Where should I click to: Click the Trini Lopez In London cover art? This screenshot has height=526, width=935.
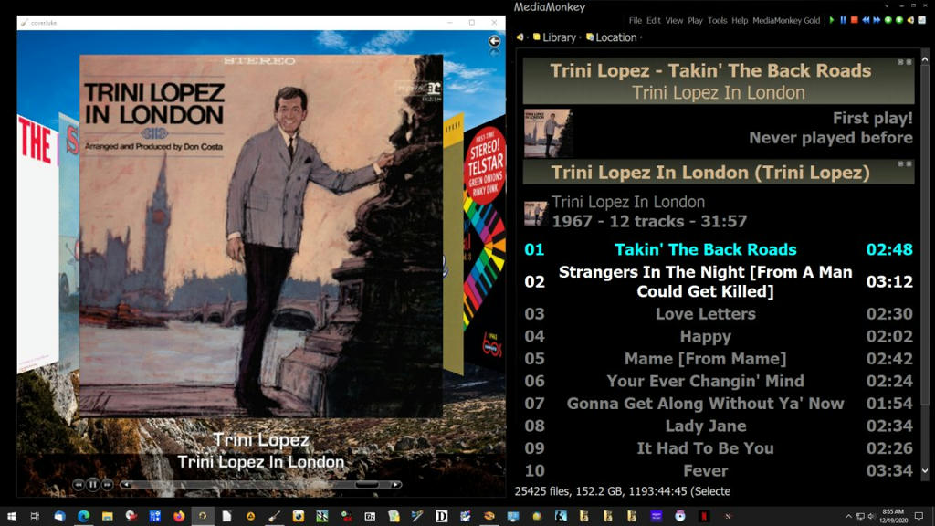261,237
